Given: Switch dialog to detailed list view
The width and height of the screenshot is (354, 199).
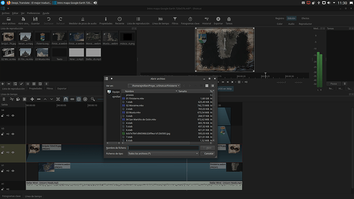Looking at the screenshot, I should tap(212, 86).
